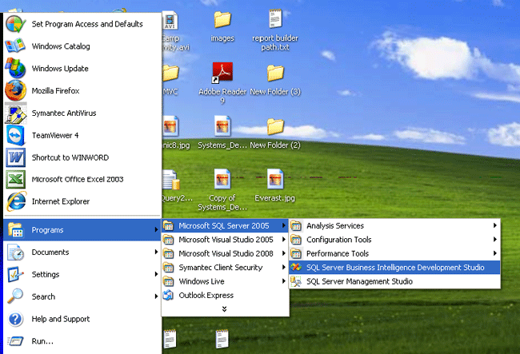
Task: Expand Configuration Tools submenu arrow
Action: click(494, 240)
